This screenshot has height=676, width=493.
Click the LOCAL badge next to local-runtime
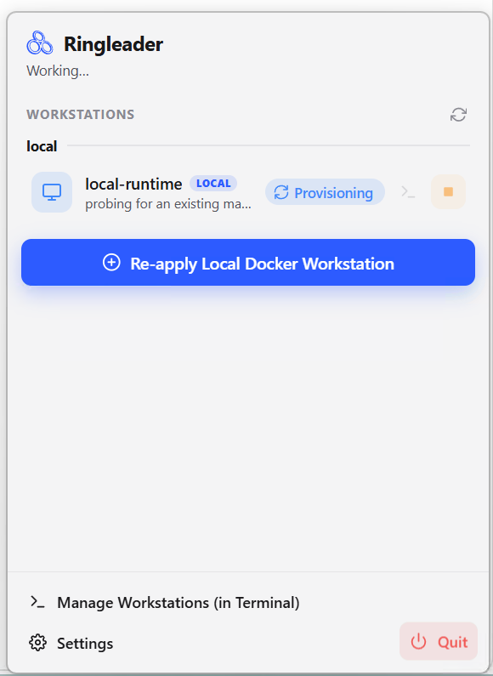pos(213,183)
